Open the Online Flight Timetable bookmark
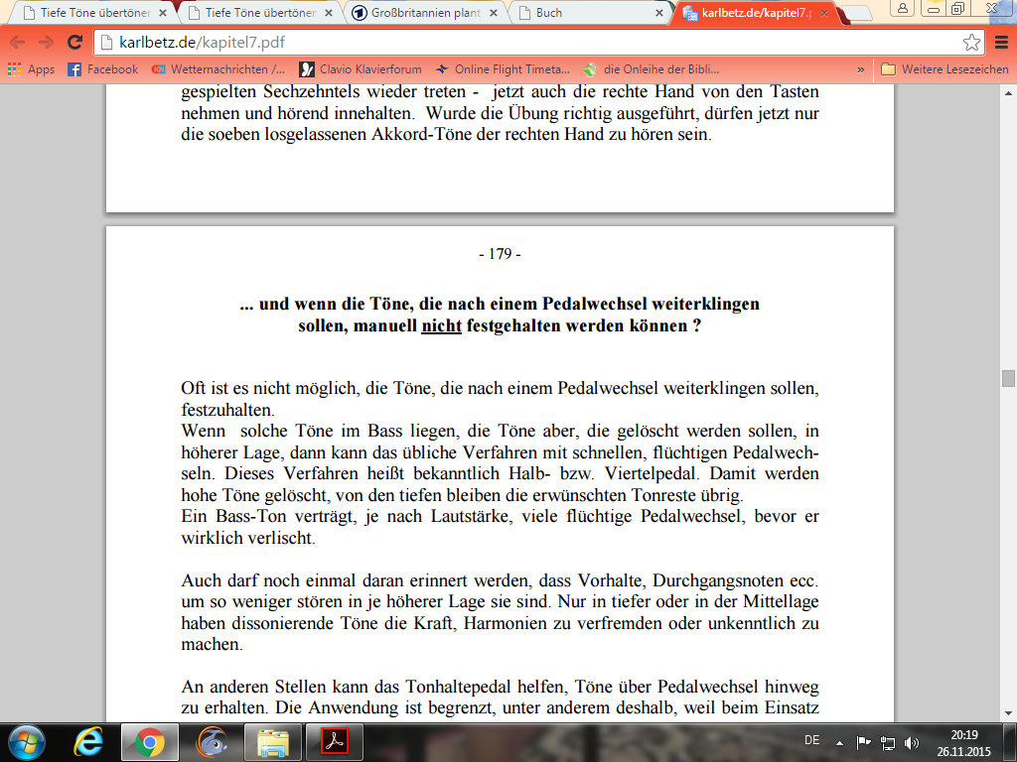Viewport: 1017px width, 762px height. [503, 69]
